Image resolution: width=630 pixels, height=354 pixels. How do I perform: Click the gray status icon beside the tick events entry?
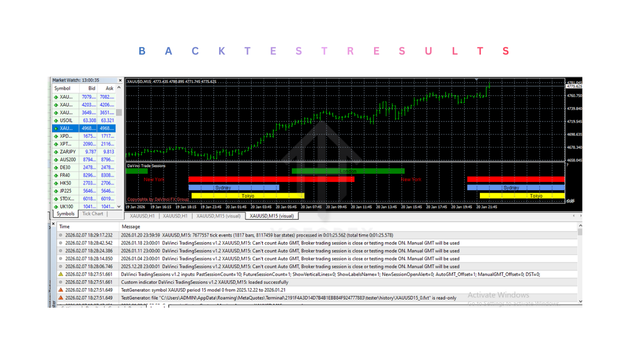coord(60,235)
